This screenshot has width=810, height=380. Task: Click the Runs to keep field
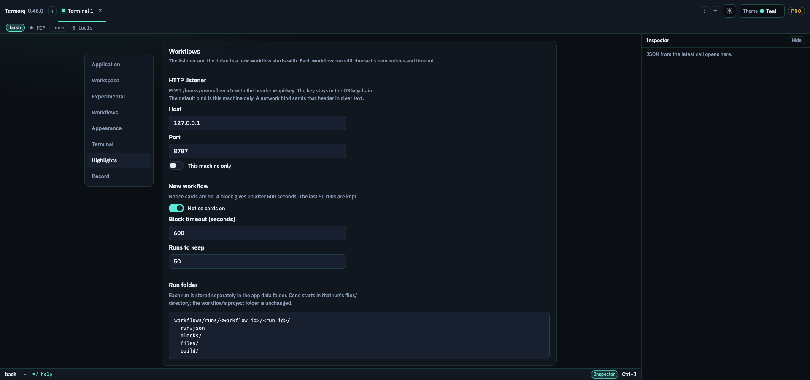coord(257,261)
